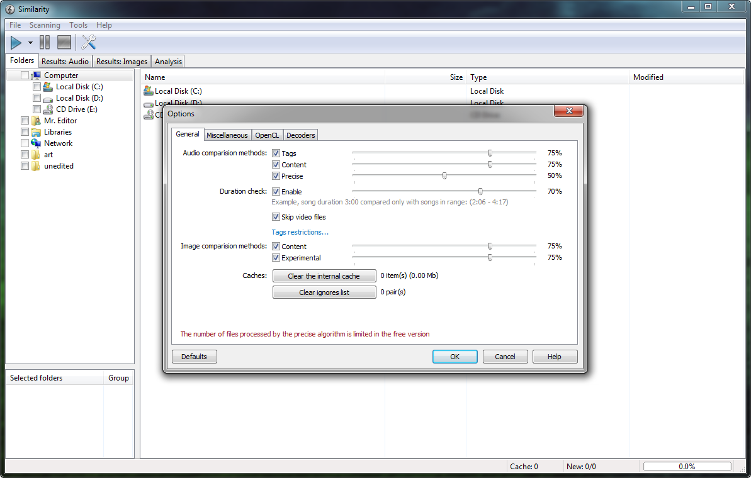This screenshot has width=751, height=478.
Task: Open the File menu
Action: [15, 25]
